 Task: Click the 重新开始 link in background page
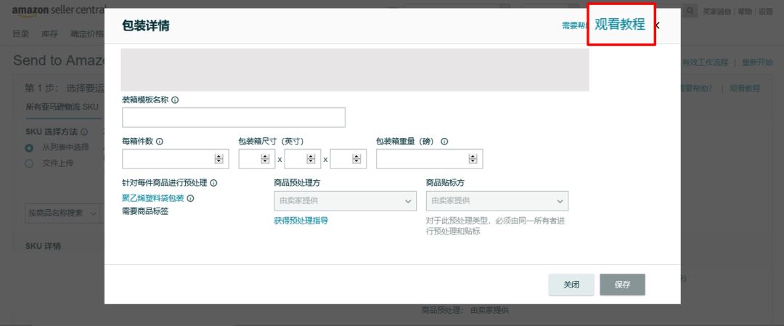(757, 62)
